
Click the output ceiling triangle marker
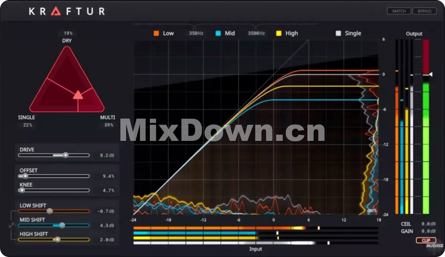(x=431, y=74)
